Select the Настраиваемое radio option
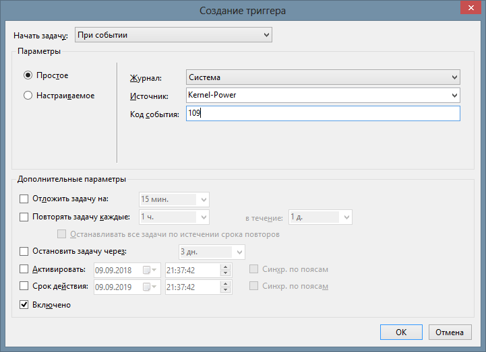Image resolution: width=486 pixels, height=352 pixels. tap(28, 96)
